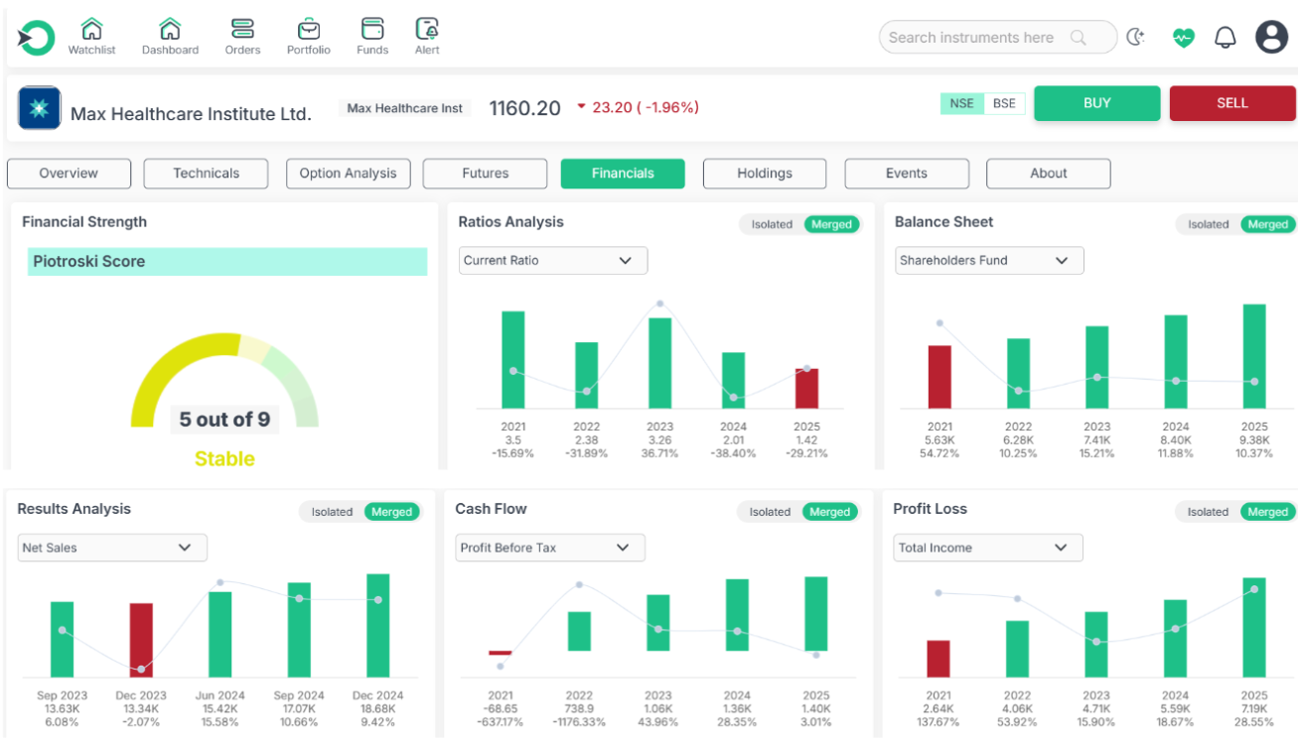The image size is (1300, 742).
Task: Open the Holdings tab
Action: coord(765,174)
